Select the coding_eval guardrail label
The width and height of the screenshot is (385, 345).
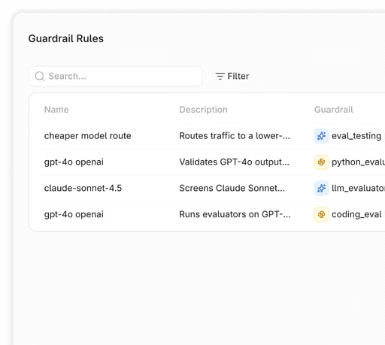click(356, 214)
